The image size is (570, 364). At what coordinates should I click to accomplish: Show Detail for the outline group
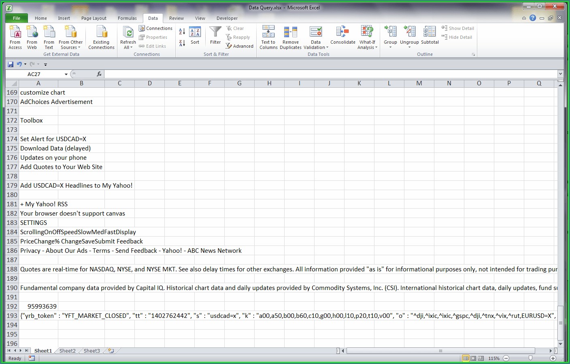[458, 28]
